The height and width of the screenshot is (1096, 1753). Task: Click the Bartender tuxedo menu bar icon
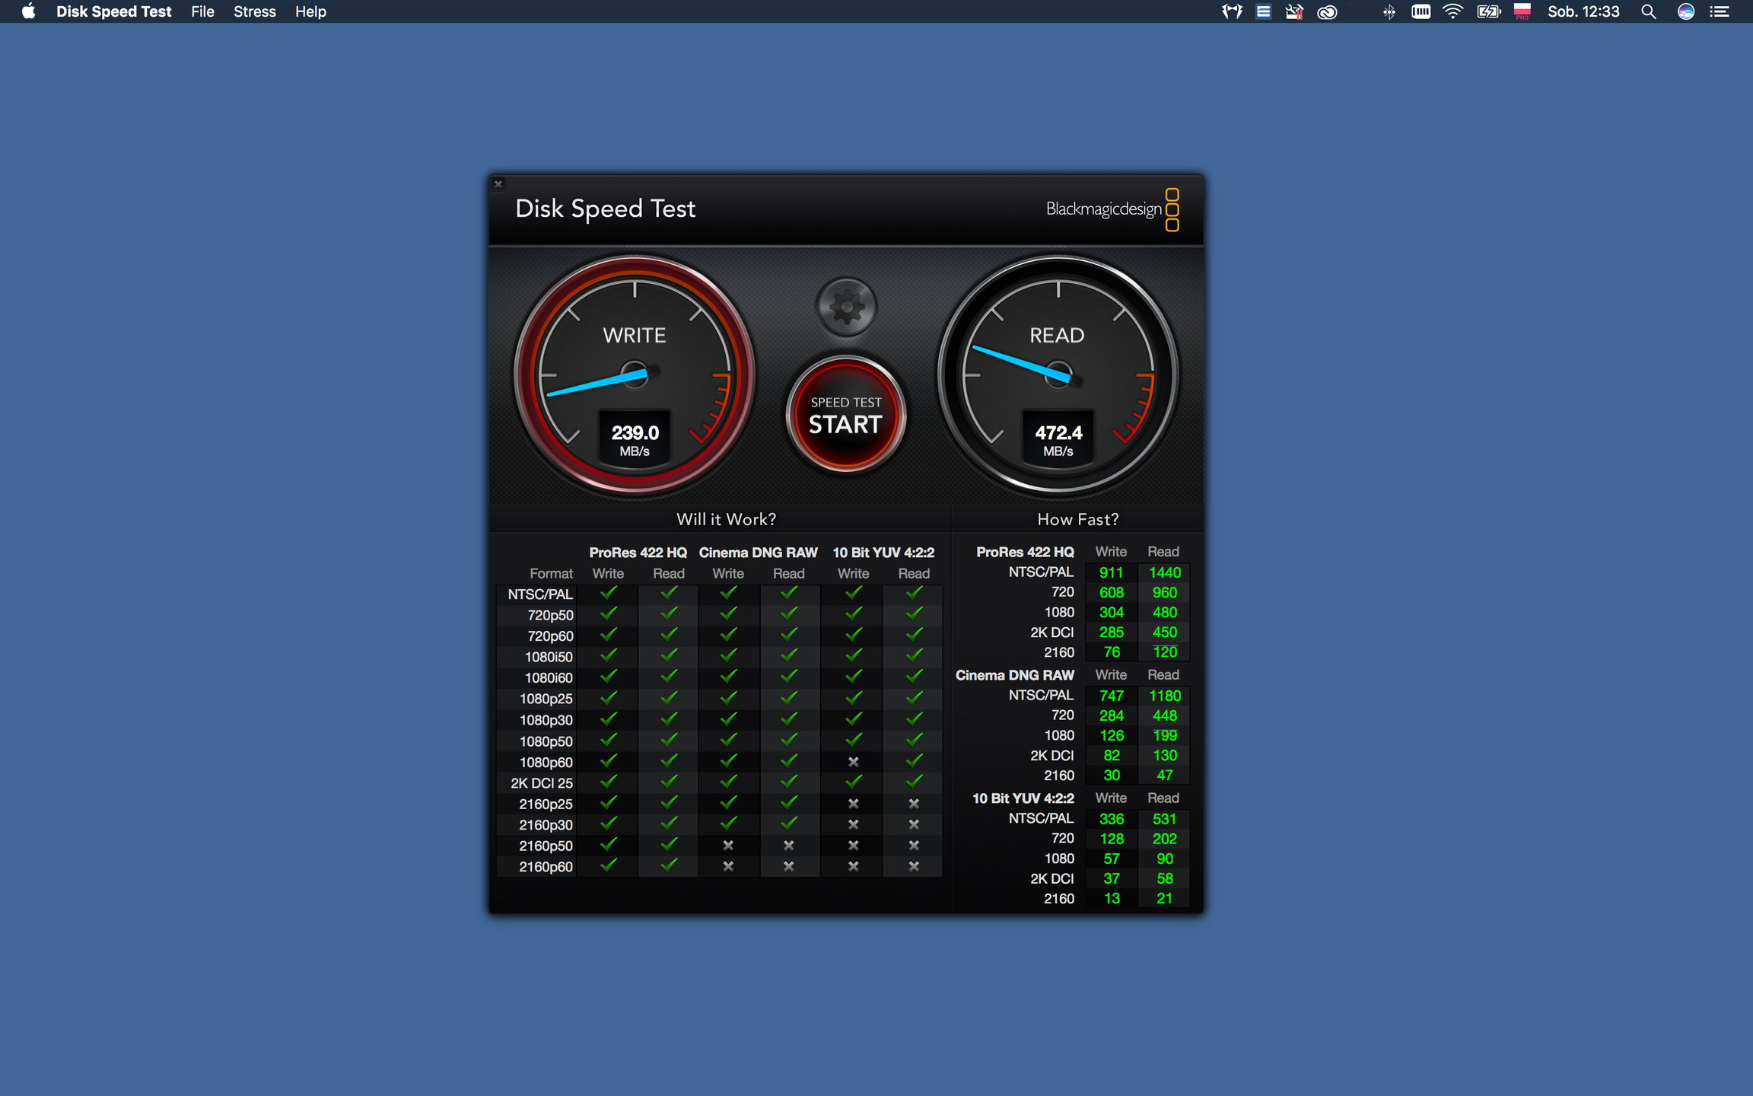(1232, 11)
